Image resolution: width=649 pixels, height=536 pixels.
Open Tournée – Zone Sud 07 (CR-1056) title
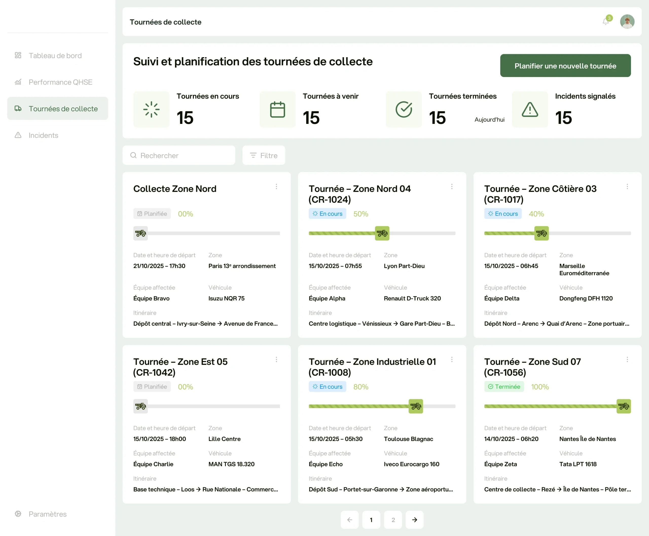[532, 367]
